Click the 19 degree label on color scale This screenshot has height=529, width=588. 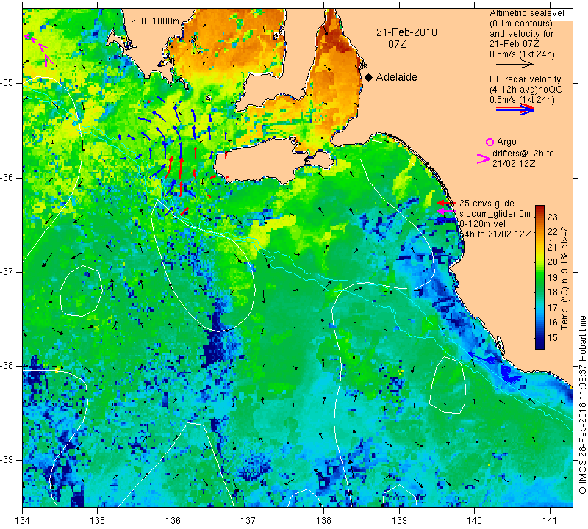coord(553,278)
